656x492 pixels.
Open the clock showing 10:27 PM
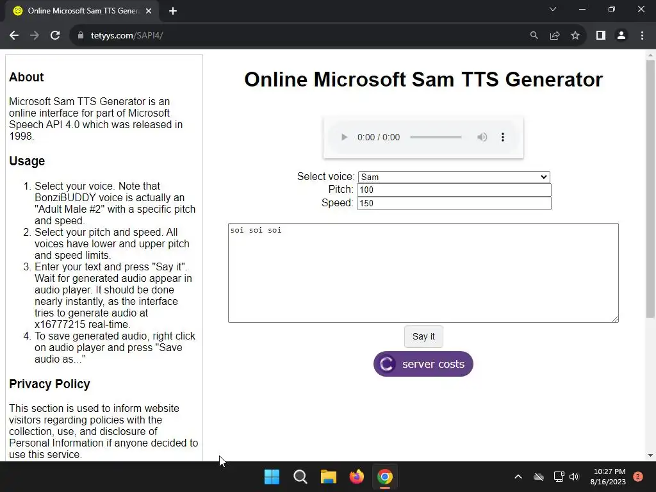coord(609,477)
